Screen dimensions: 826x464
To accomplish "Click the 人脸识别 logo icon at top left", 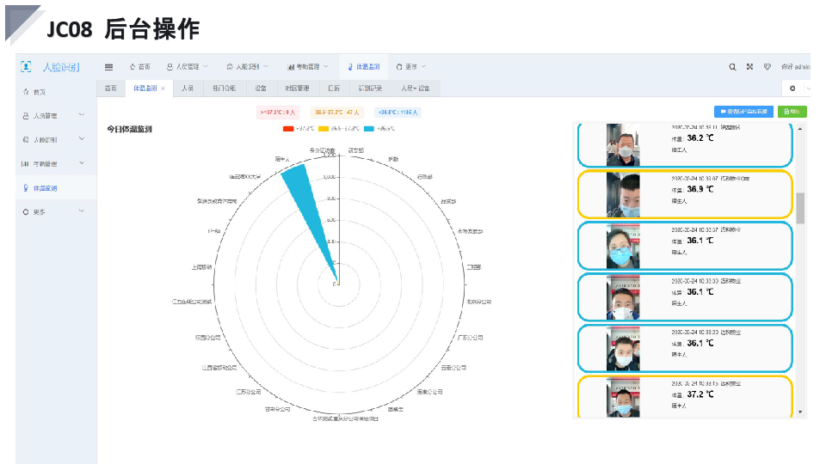I will 26,67.
